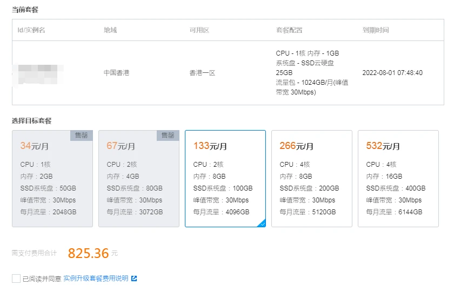Click the 到期时间 column header
This screenshot has width=454, height=292.
tap(376, 30)
